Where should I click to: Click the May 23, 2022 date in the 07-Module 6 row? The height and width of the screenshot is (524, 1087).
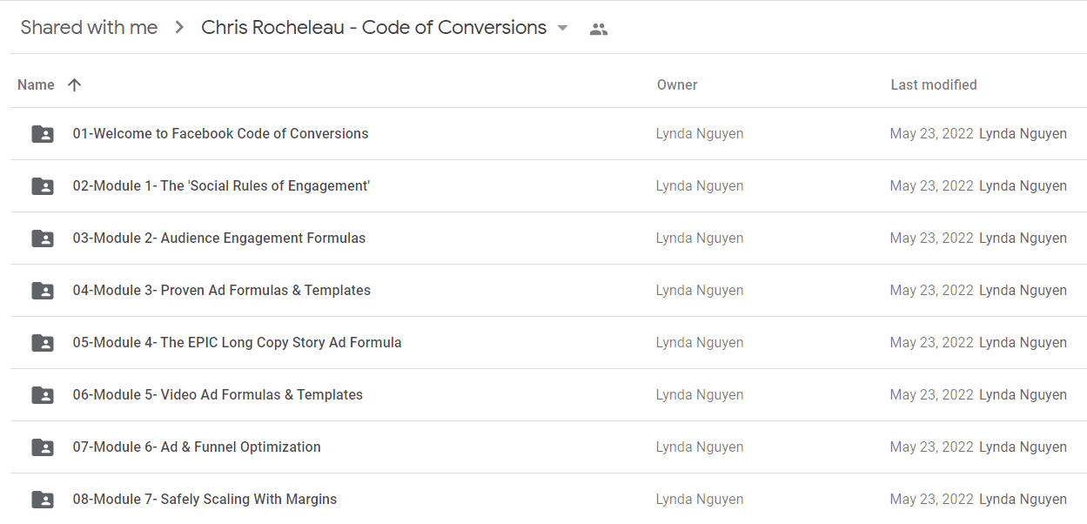[931, 447]
